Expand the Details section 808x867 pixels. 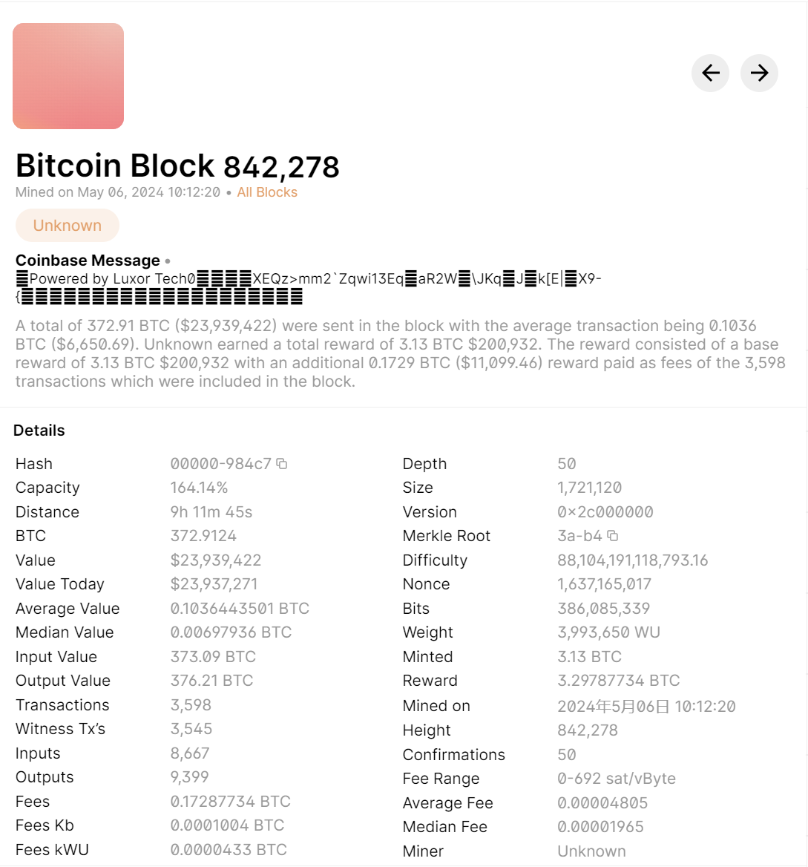(39, 430)
